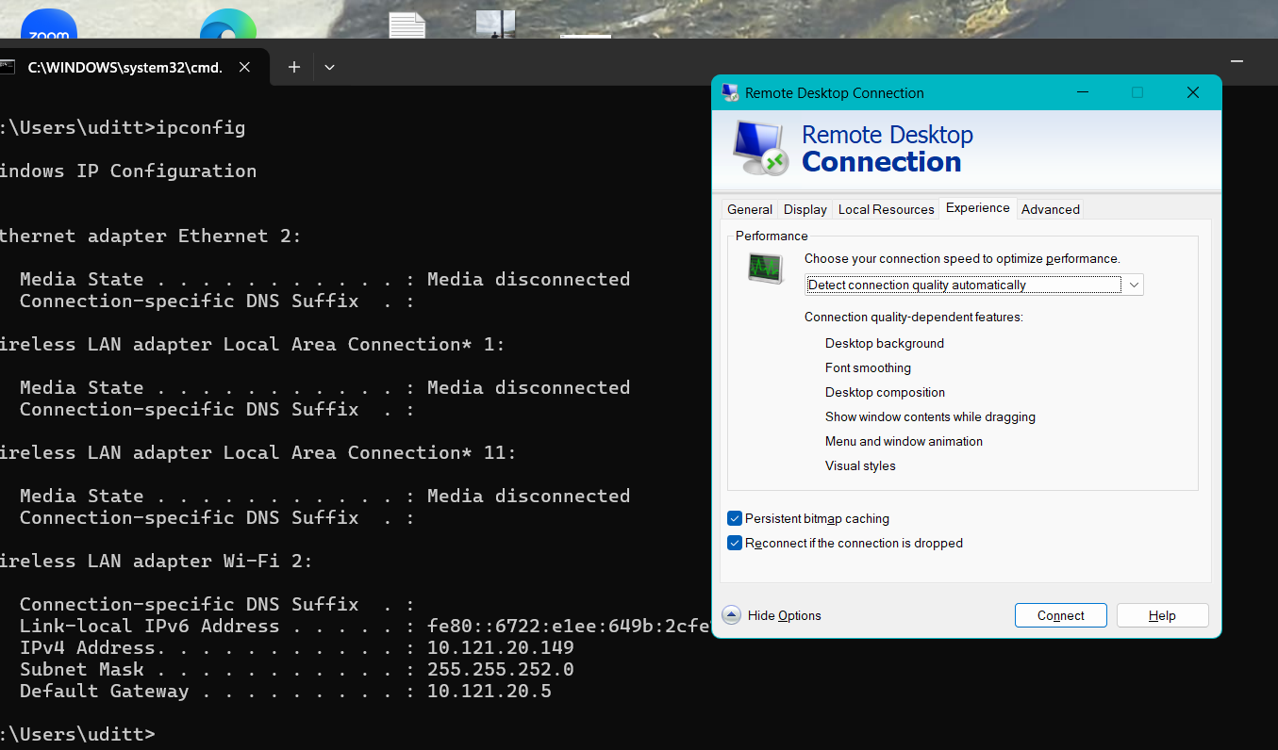Click the Remote Desktop Connection title bar icon
1278x750 pixels.
(730, 92)
